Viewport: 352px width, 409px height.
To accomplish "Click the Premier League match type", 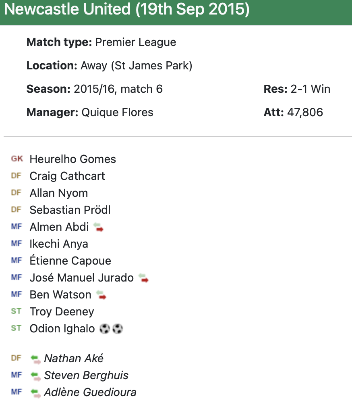I will point(135,42).
